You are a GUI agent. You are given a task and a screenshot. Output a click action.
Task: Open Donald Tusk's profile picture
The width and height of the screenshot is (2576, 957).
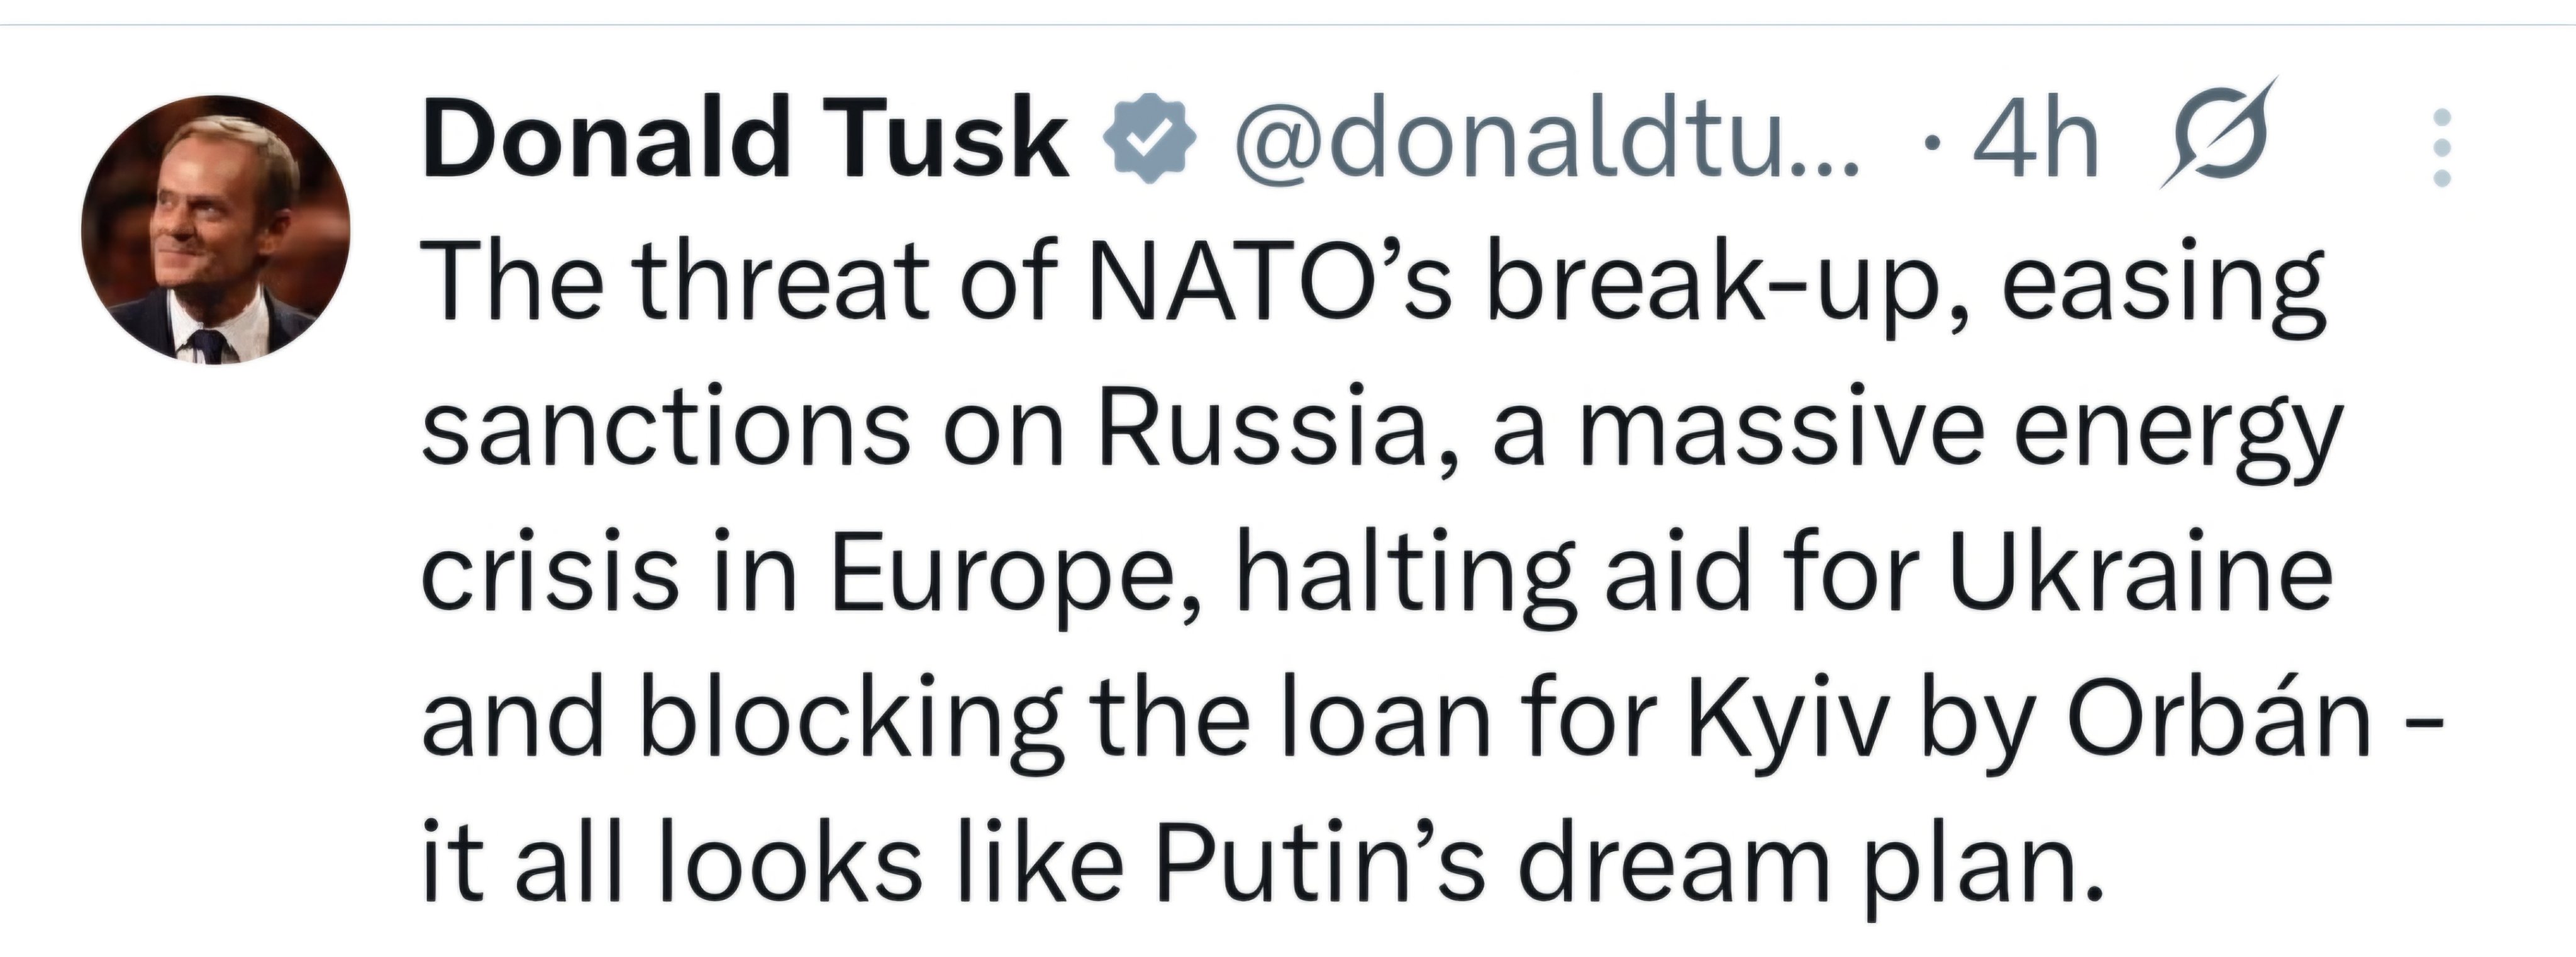(216, 230)
